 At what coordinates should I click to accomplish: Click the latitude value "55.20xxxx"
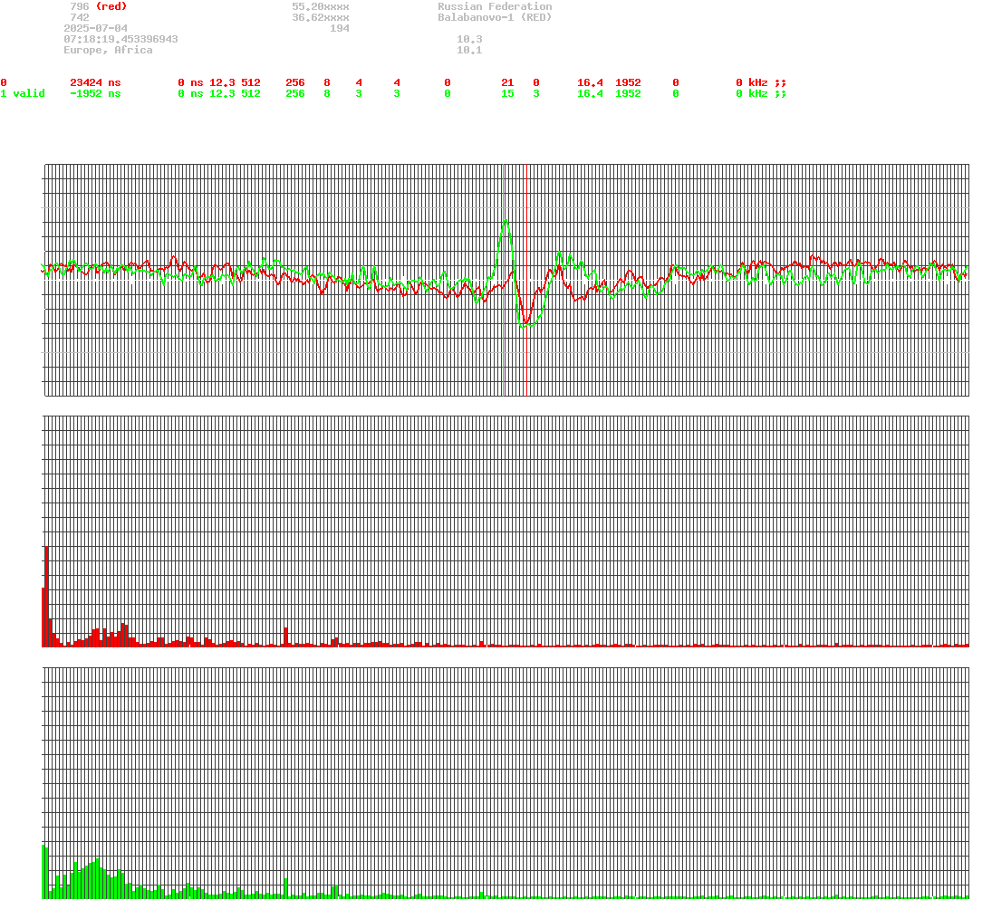pos(321,6)
